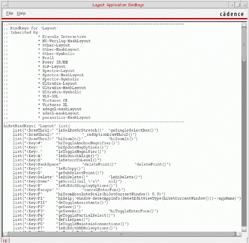This screenshot has width=249, height=243.
Task: Click the vertical scrollbar up arrow
Action: tap(244, 25)
